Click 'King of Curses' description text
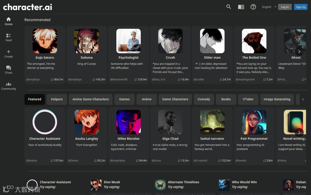This screenshot has height=195, width=311. [x=87, y=64]
